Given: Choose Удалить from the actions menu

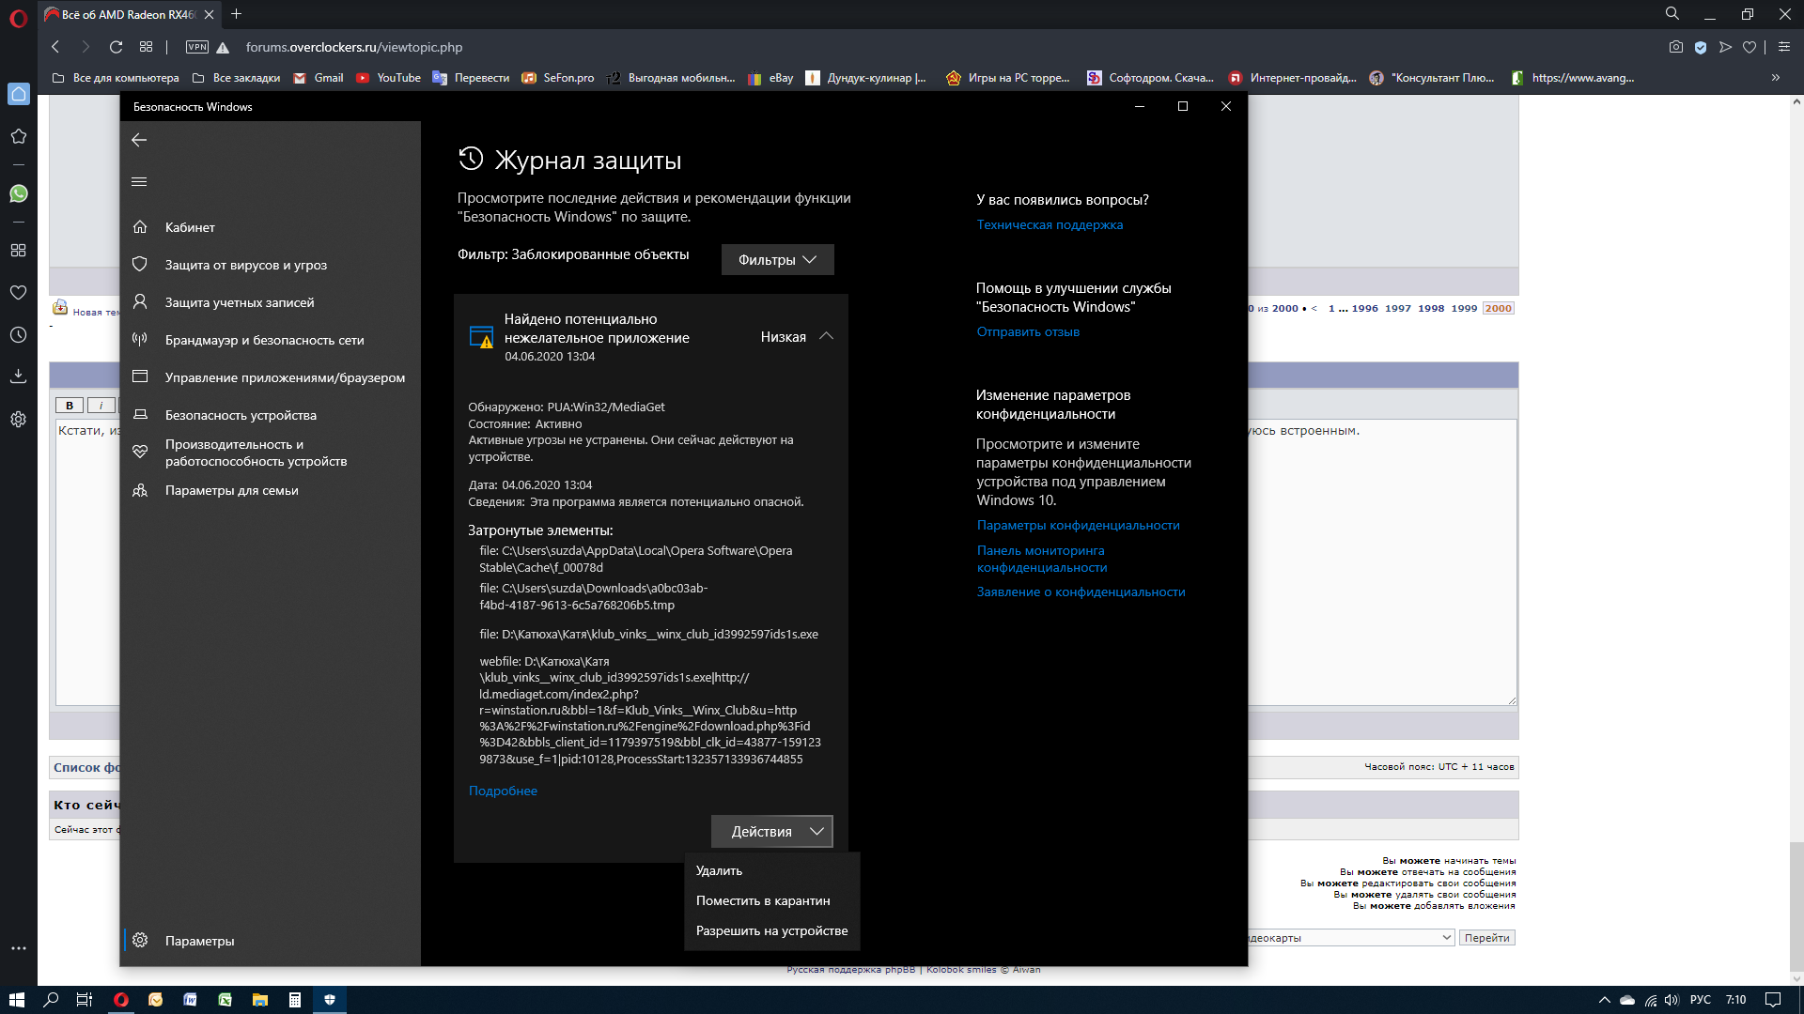Looking at the screenshot, I should pyautogui.click(x=719, y=870).
